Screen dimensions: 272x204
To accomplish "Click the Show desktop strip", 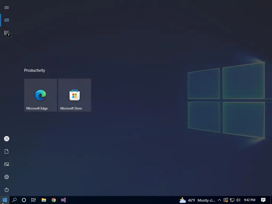I will tap(271, 200).
